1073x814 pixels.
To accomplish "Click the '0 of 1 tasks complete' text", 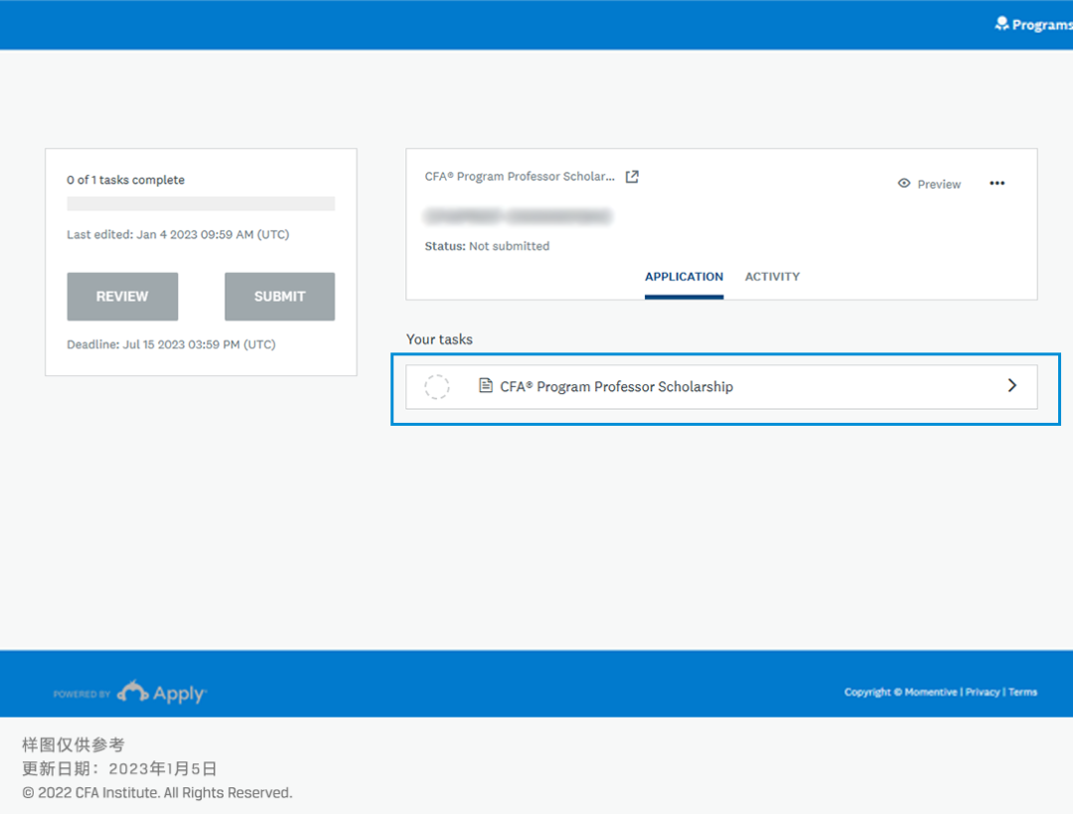I will coord(126,180).
